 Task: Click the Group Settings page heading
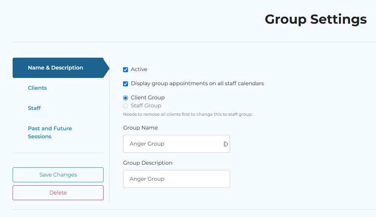[x=316, y=19]
